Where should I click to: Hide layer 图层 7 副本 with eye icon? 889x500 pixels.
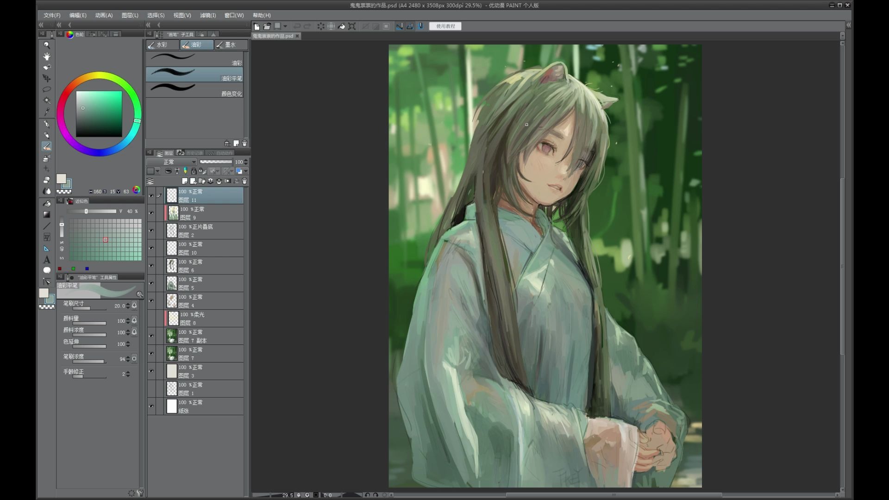pyautogui.click(x=151, y=336)
